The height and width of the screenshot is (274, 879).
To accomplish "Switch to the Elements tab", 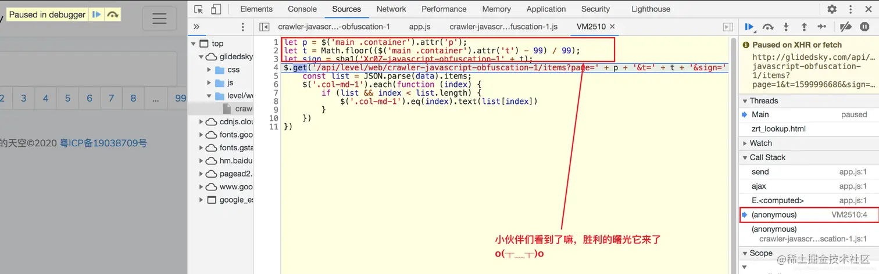I will (x=256, y=9).
